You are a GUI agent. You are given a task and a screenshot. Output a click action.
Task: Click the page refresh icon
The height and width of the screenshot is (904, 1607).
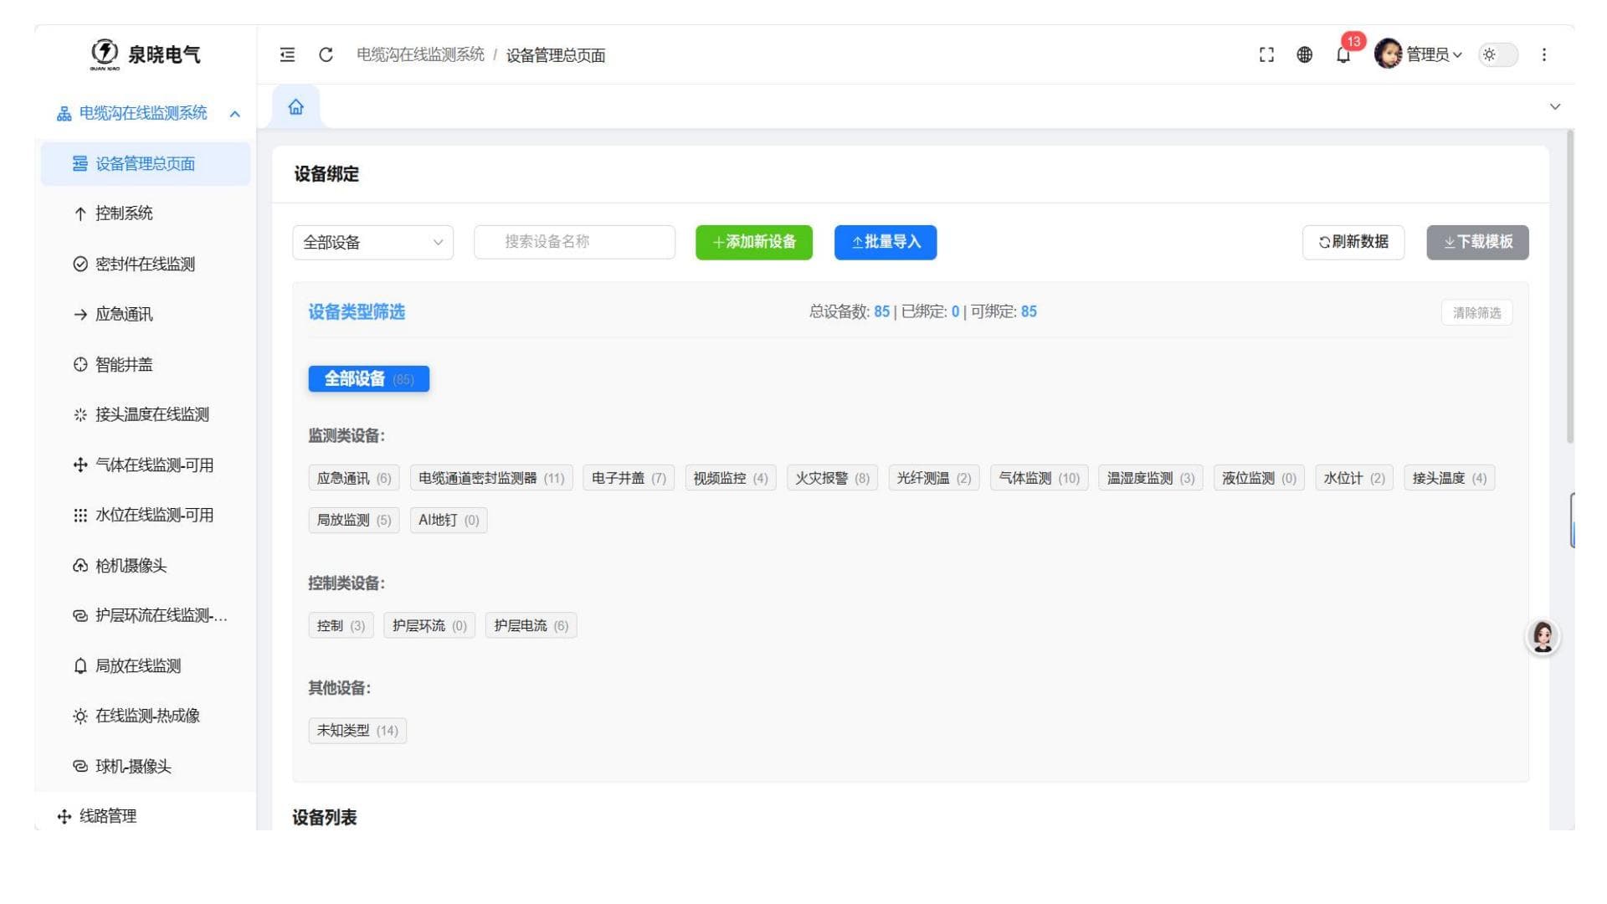(x=326, y=54)
